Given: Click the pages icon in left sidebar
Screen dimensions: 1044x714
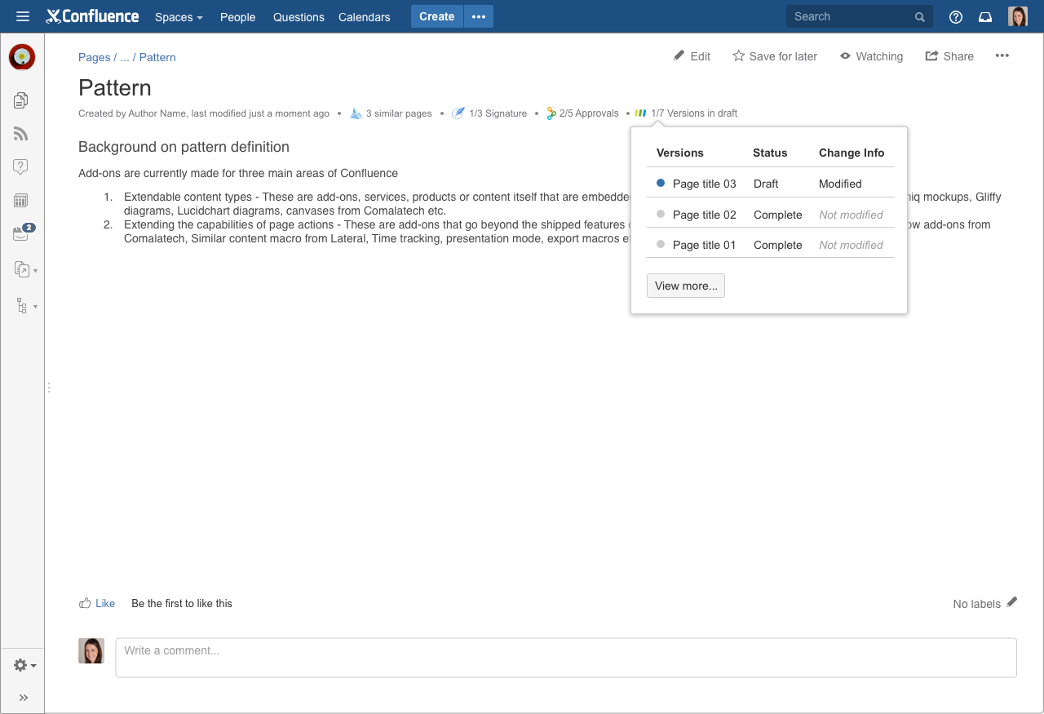Looking at the screenshot, I should click(21, 100).
